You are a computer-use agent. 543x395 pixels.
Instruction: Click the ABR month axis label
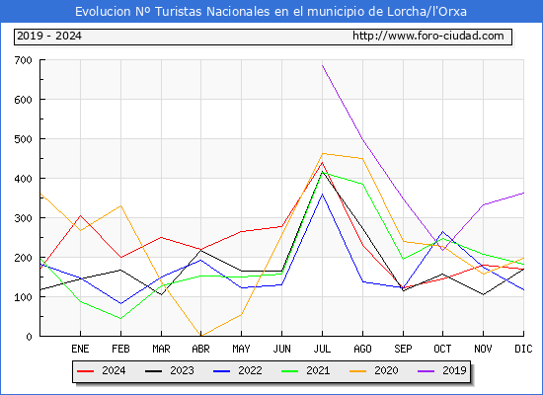pyautogui.click(x=200, y=349)
